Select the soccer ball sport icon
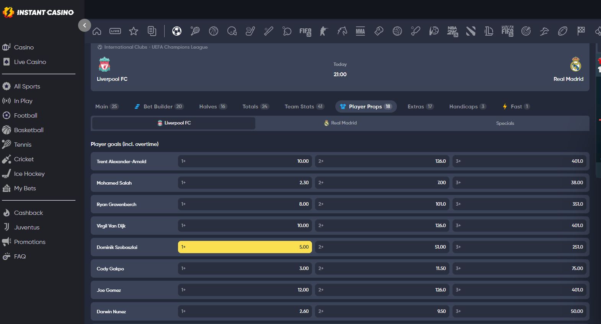This screenshot has width=601, height=324. (177, 31)
